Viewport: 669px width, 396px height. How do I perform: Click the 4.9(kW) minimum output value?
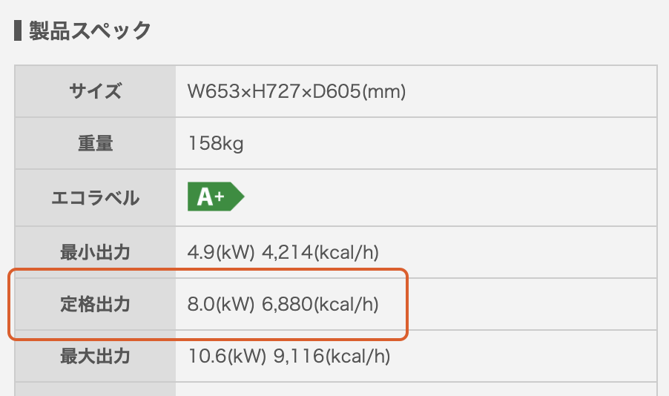pos(221,252)
